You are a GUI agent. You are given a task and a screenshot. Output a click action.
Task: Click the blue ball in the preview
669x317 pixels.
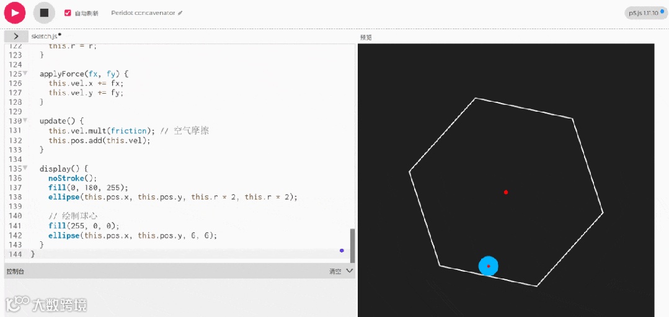tap(488, 266)
